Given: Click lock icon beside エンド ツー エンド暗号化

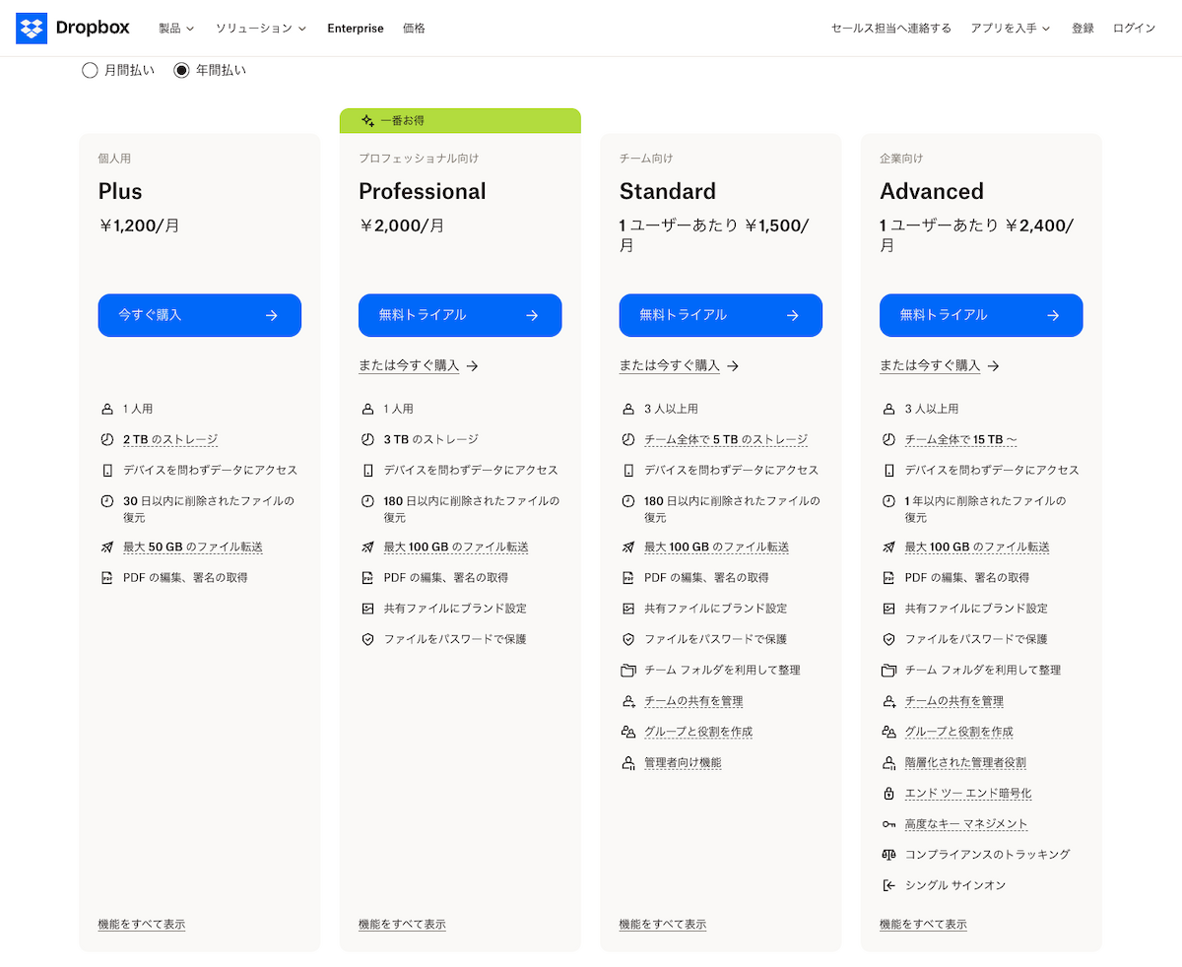Looking at the screenshot, I should tap(888, 794).
